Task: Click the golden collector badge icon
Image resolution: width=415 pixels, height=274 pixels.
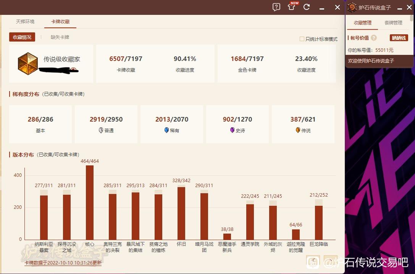Action: (x=28, y=63)
